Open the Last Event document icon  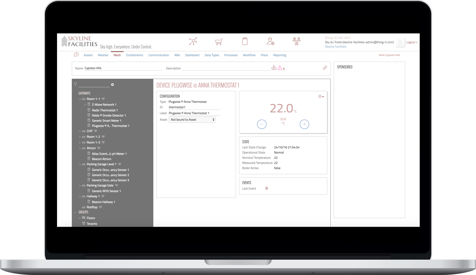pos(266,188)
